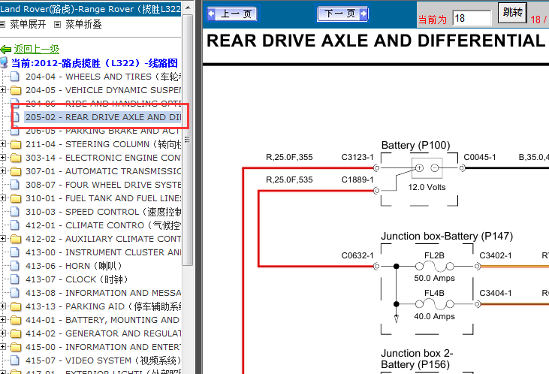Expand the 413-13 PARKING AID folder
The width and height of the screenshot is (549, 374).
[x=2, y=306]
